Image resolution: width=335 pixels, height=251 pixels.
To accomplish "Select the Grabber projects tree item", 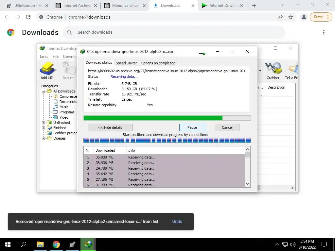I will (x=62, y=133).
